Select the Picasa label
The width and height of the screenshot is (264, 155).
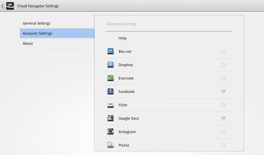(x=124, y=145)
